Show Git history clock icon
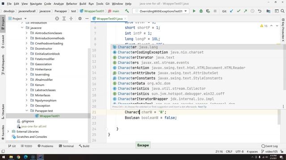286x160 pixels. click(x=252, y=11)
